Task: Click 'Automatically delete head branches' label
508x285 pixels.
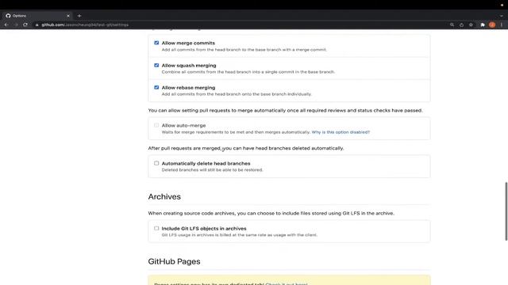Action: click(206, 164)
